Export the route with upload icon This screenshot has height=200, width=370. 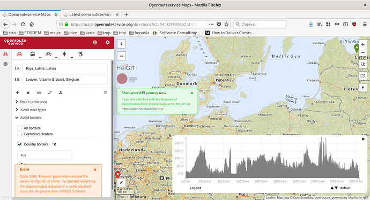tap(61, 93)
